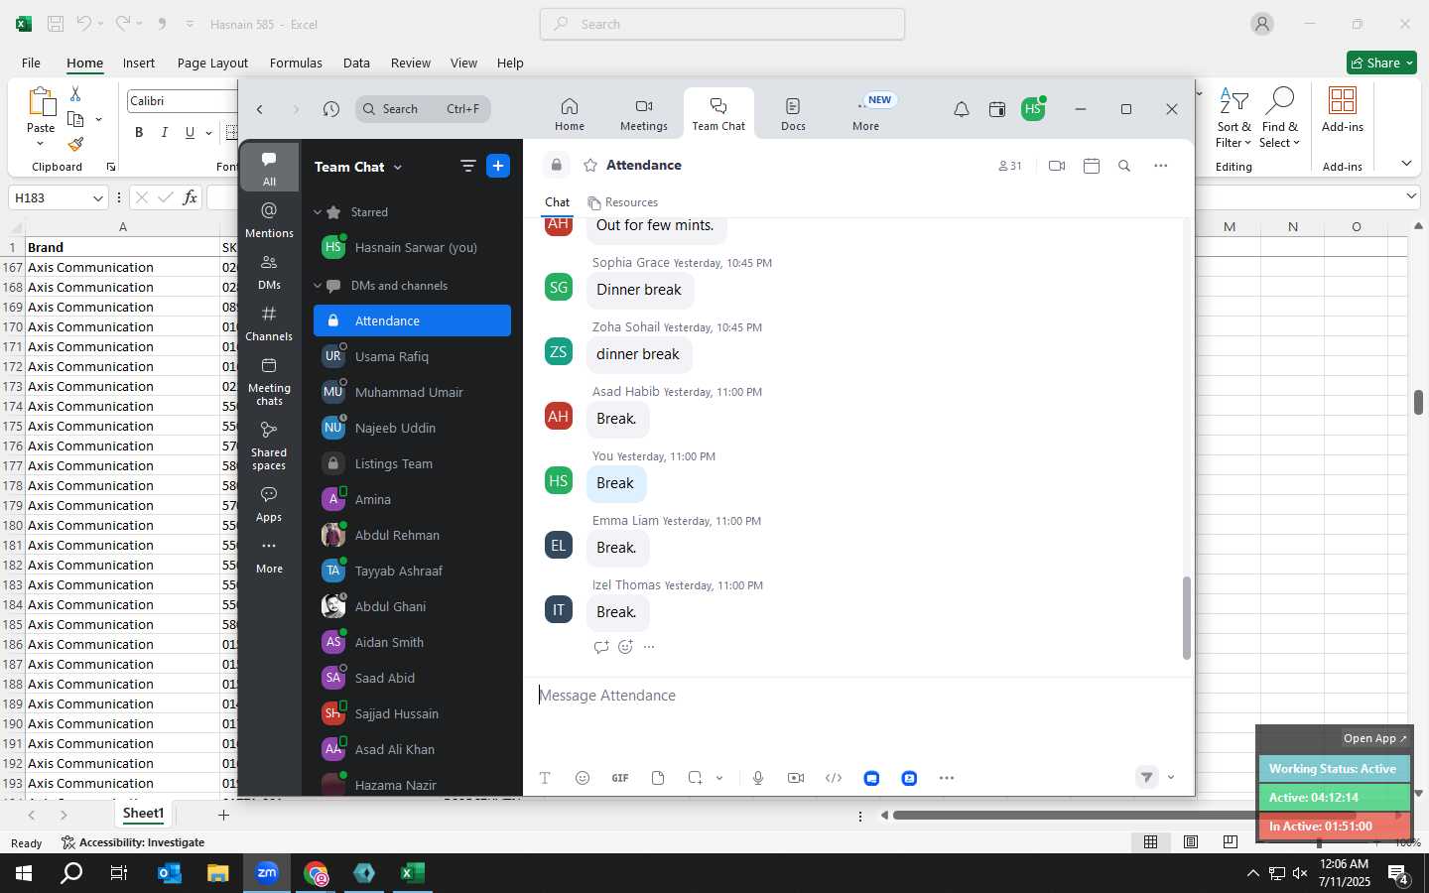
Task: Record a video message in composer
Action: 796,778
